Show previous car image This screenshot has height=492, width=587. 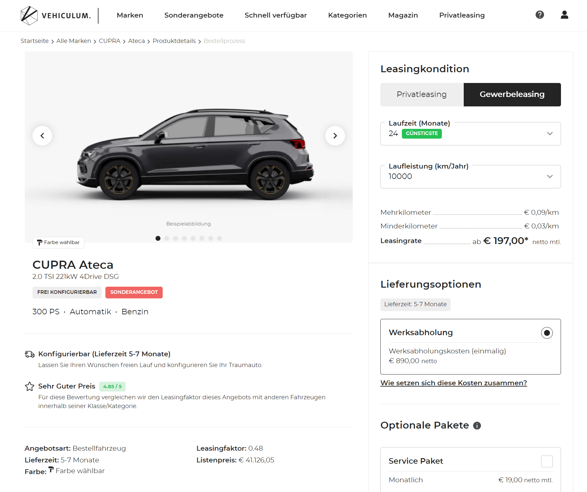click(x=42, y=136)
